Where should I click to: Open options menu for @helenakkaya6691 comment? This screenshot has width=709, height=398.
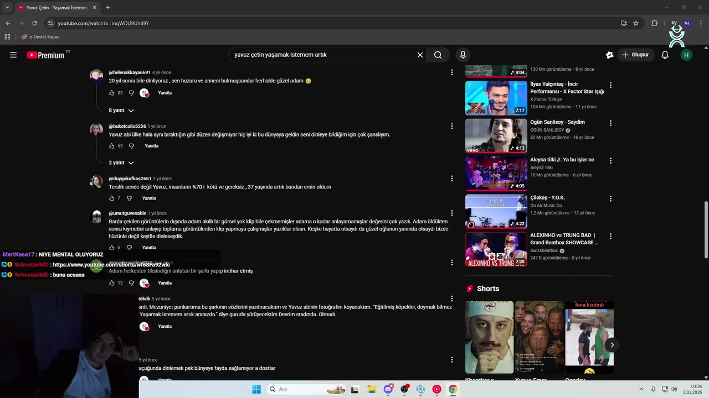click(x=452, y=72)
